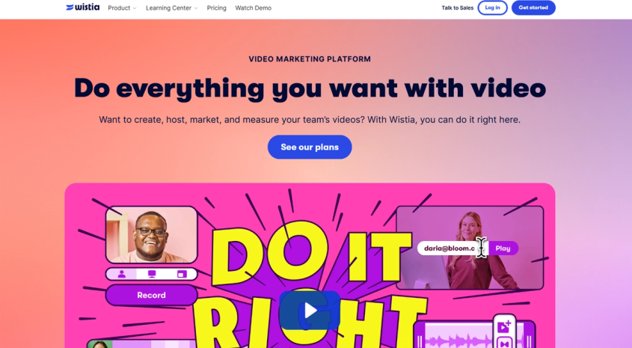Click the add video clip icon

[x=504, y=326]
